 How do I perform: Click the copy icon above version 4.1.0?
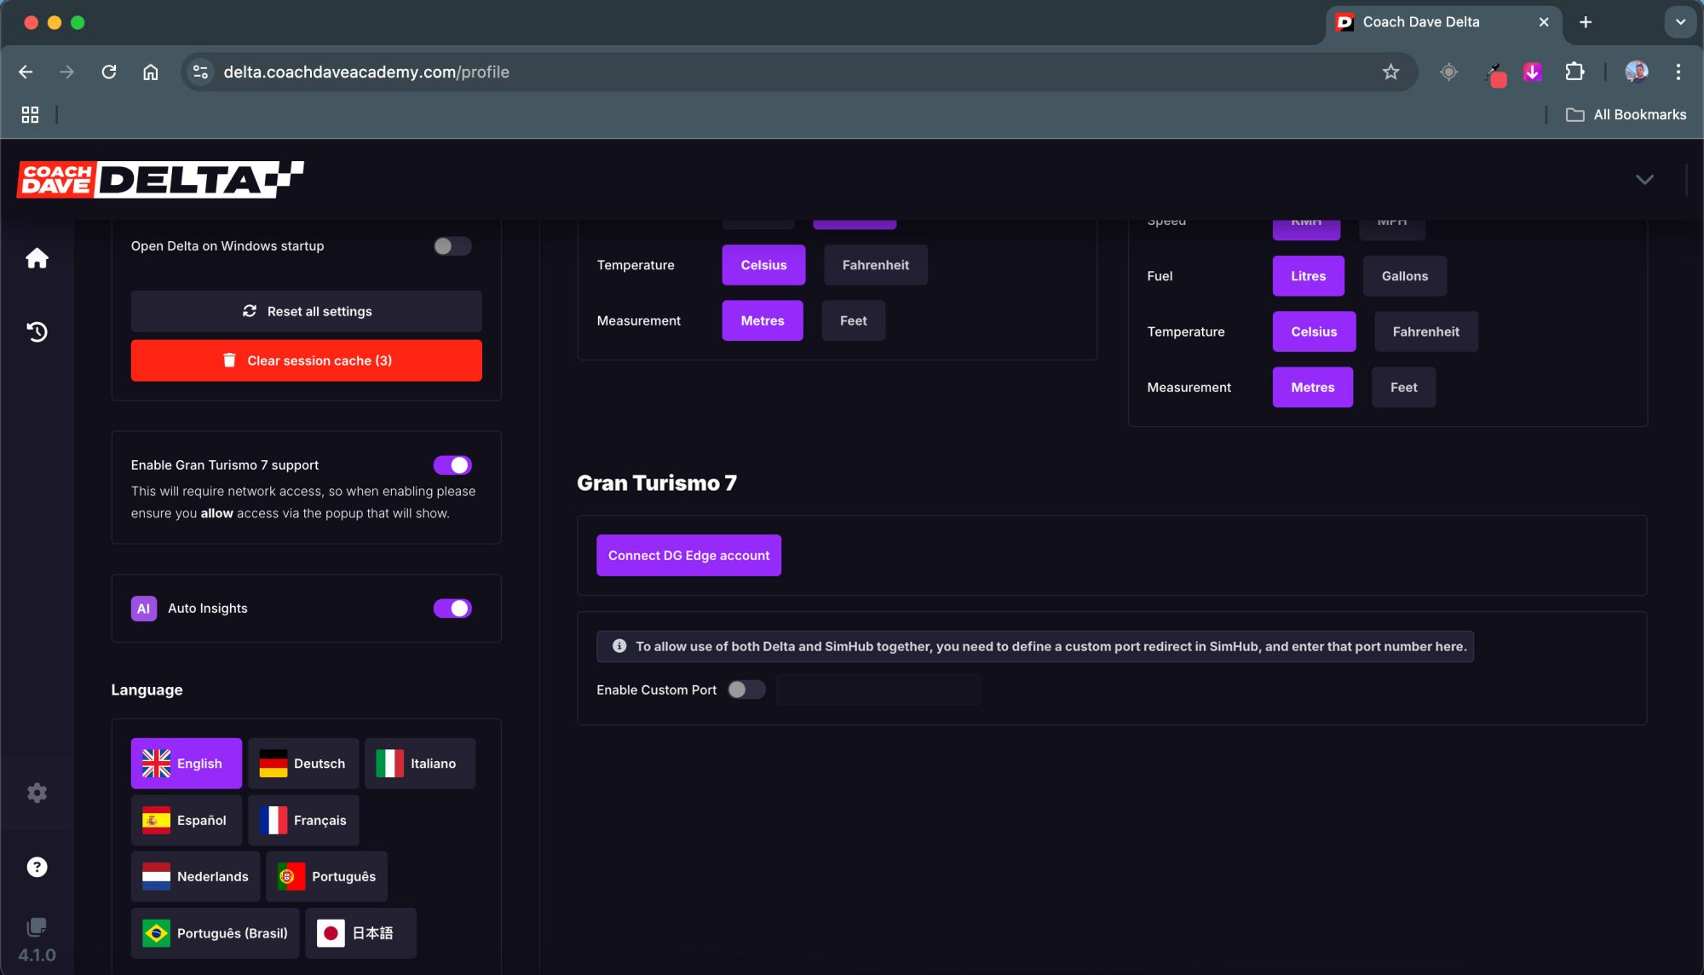pyautogui.click(x=37, y=926)
